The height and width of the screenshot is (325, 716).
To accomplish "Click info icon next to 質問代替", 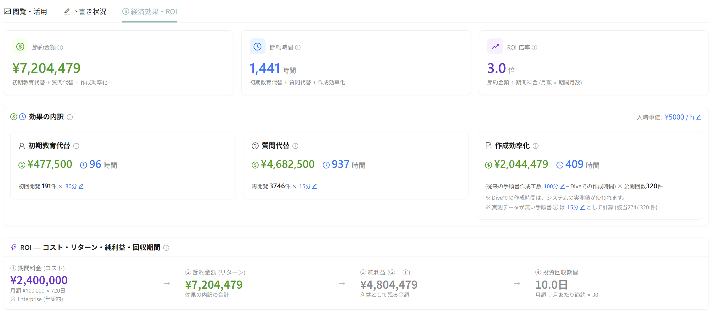I will click(295, 146).
